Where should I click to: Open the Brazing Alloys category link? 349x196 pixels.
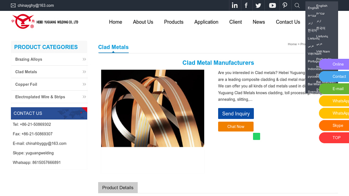point(29,59)
